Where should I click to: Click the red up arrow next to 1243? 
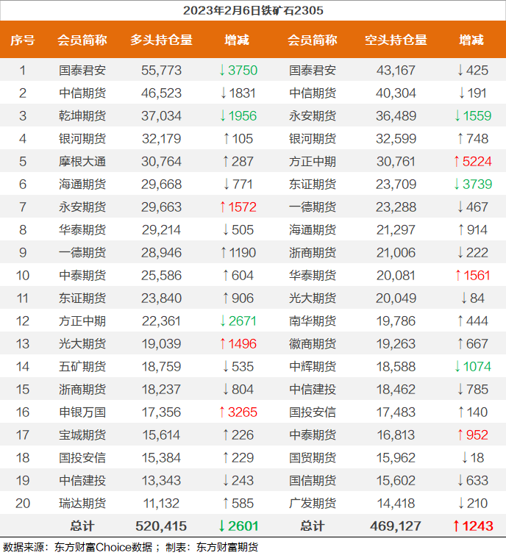click(x=457, y=526)
